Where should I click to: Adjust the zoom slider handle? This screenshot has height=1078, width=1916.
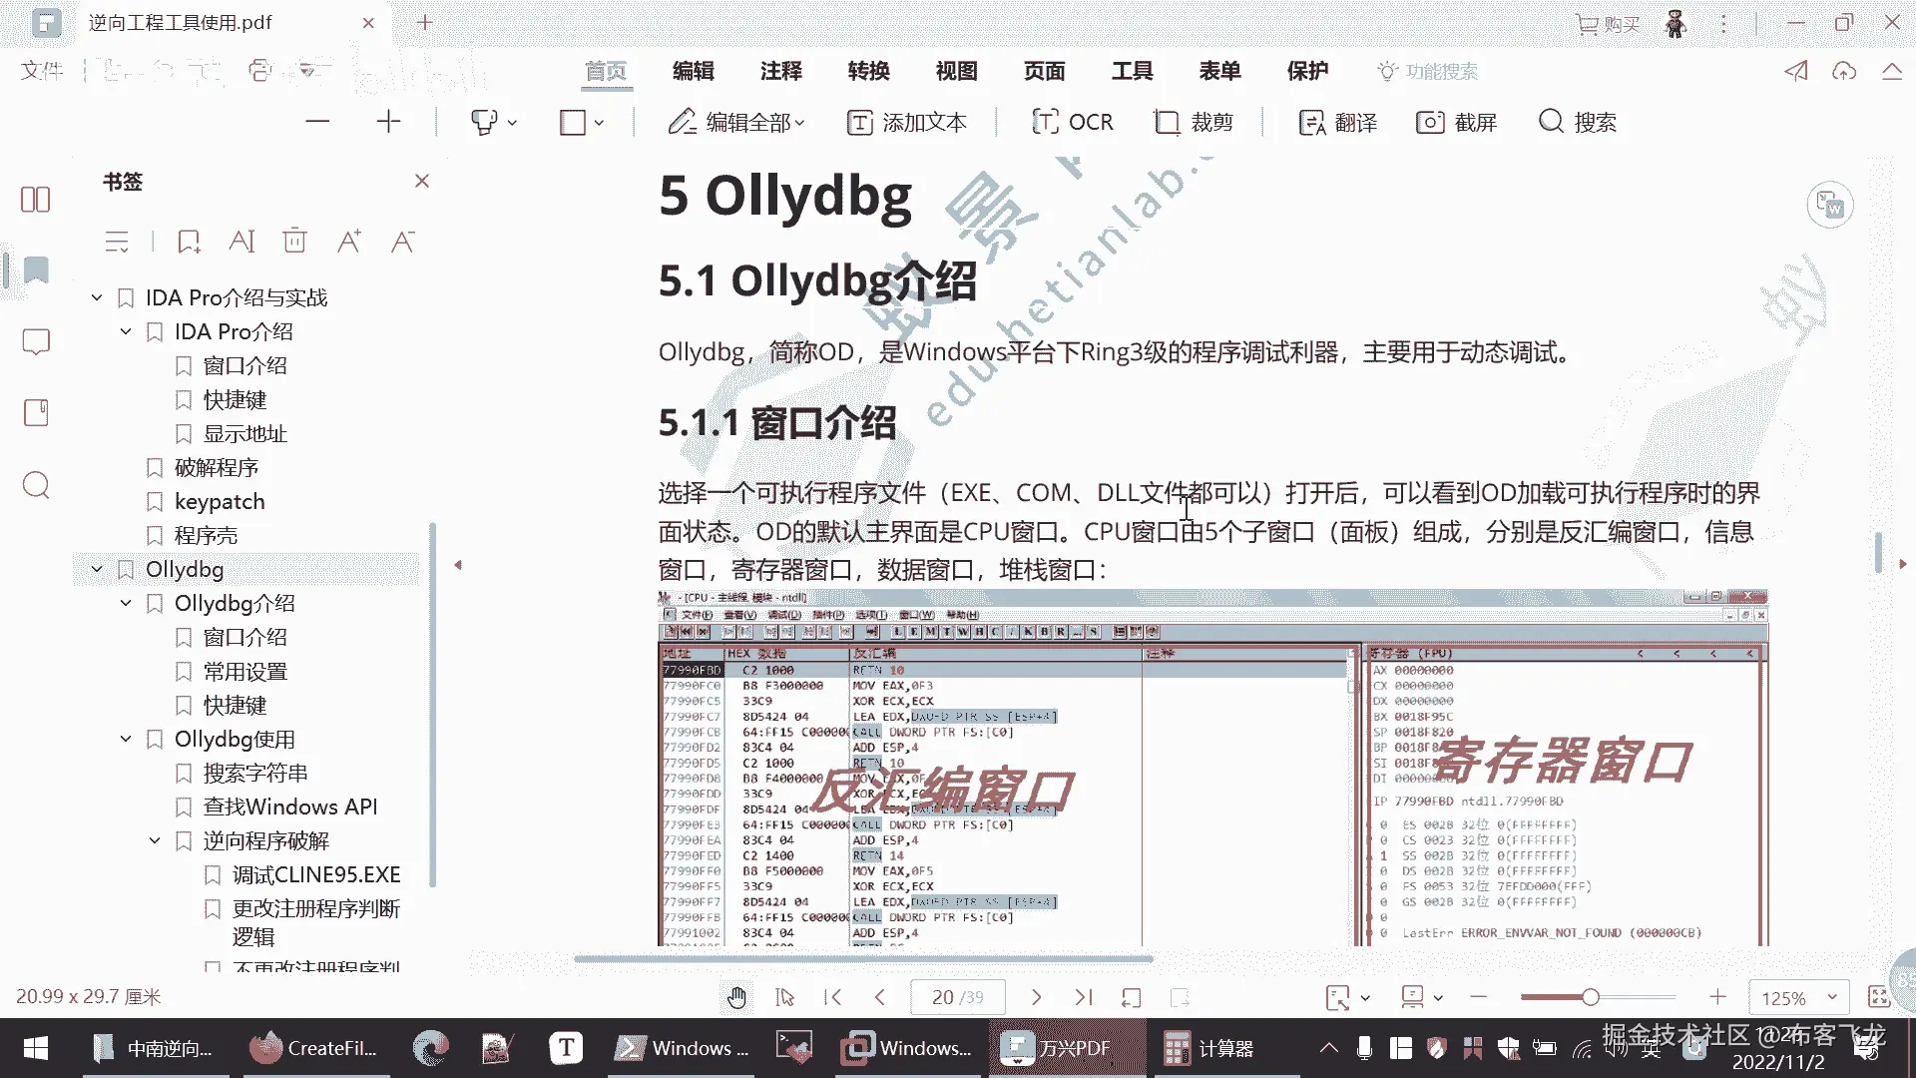click(1591, 997)
